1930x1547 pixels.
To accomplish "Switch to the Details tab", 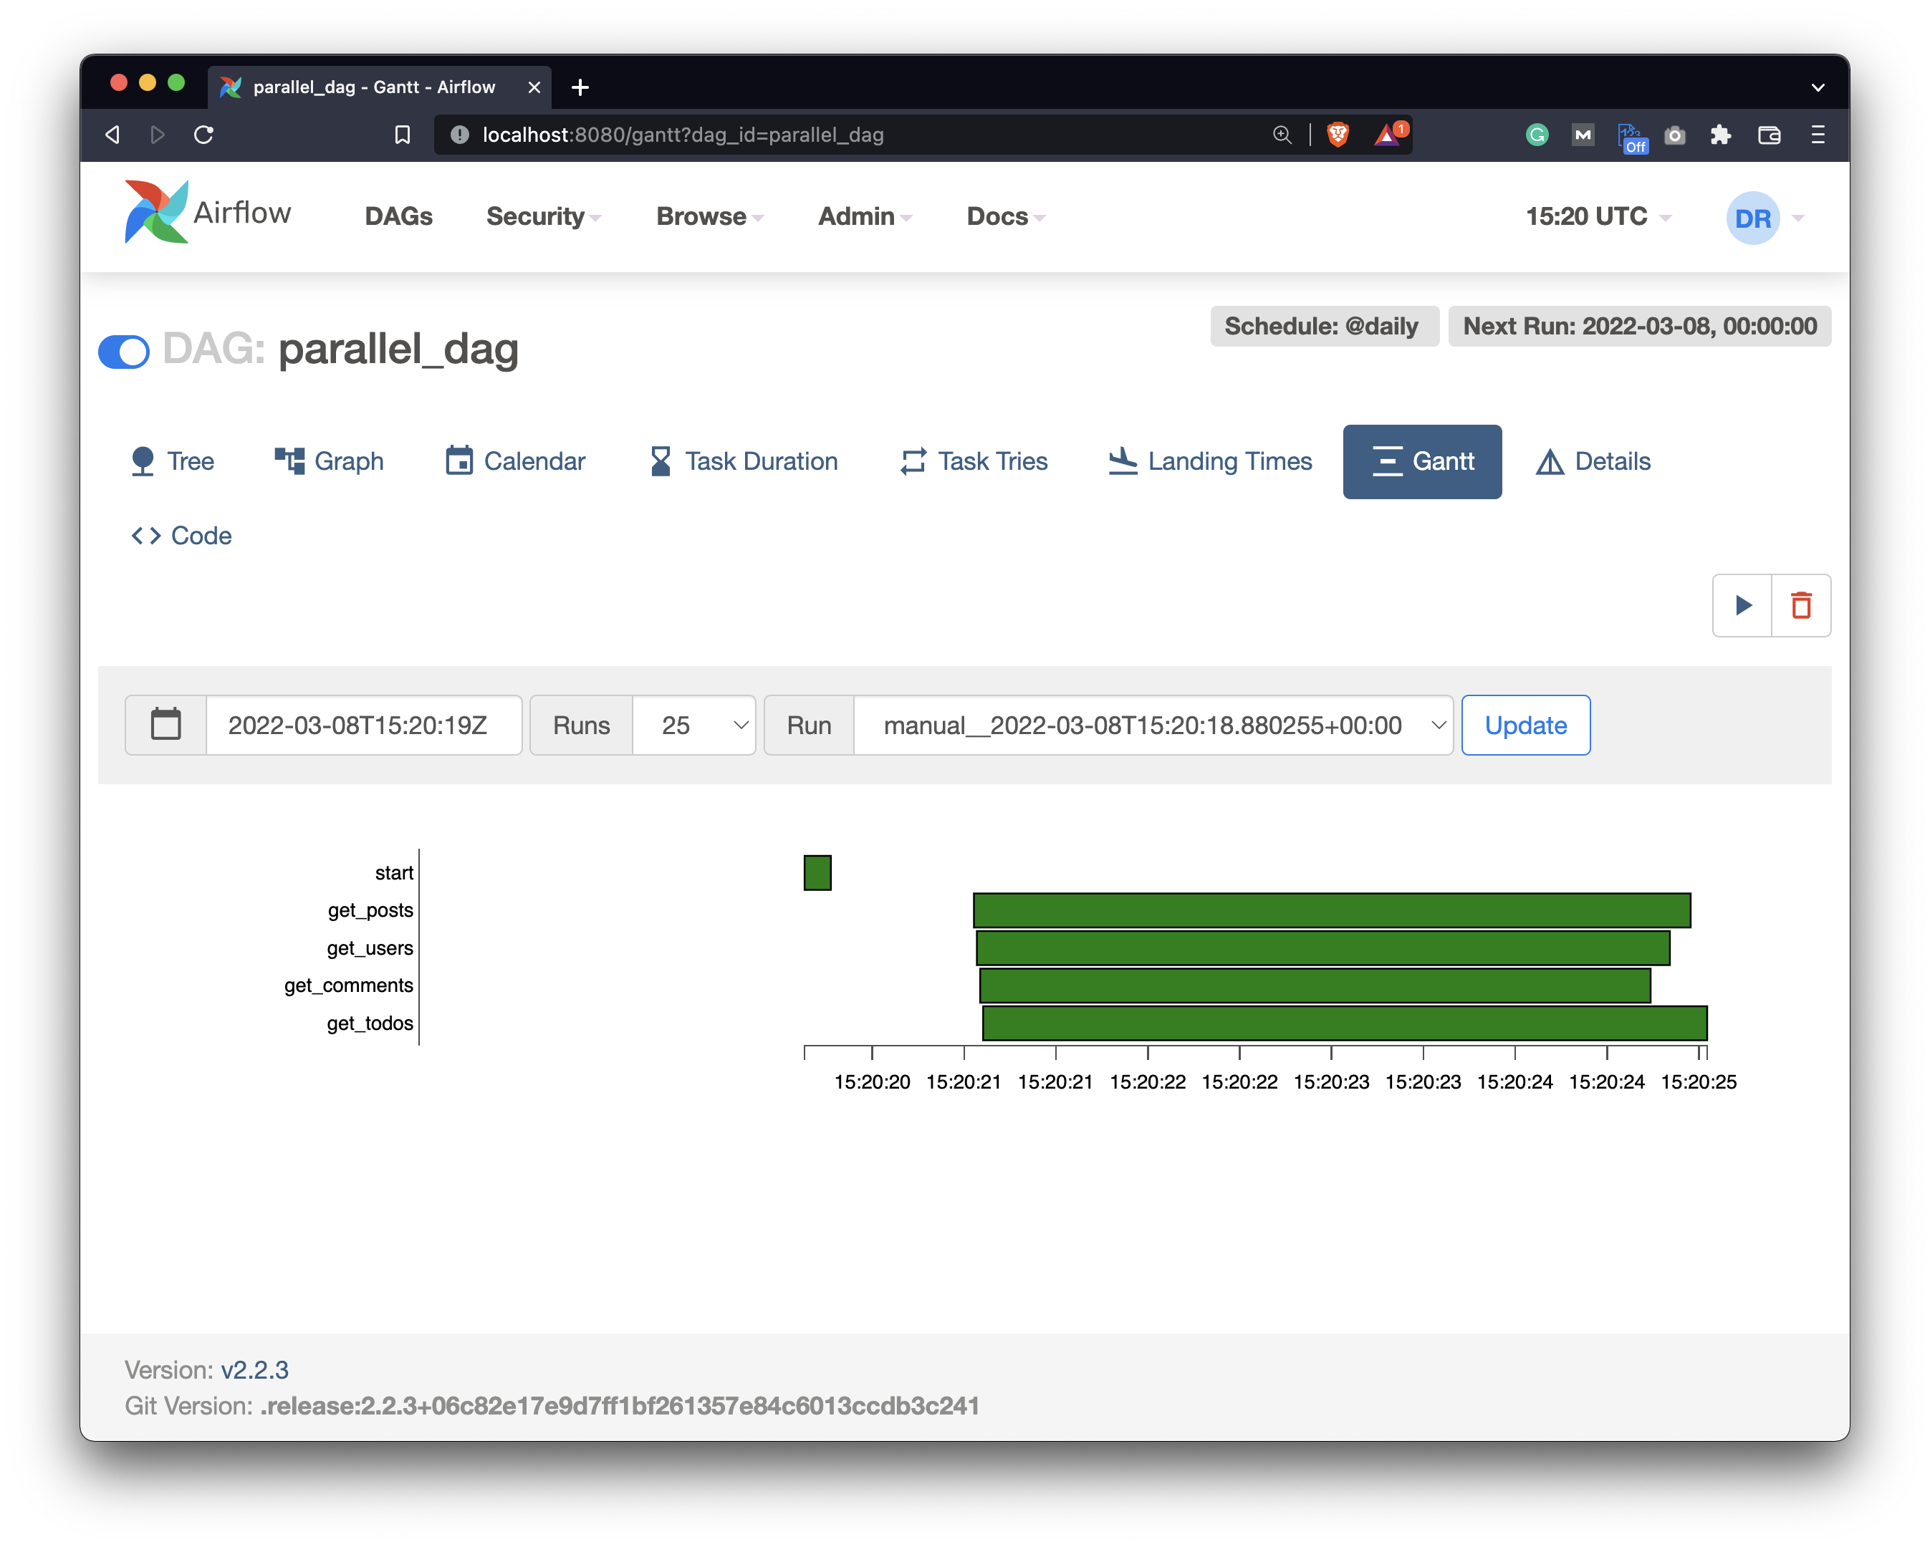I will click(x=1593, y=462).
